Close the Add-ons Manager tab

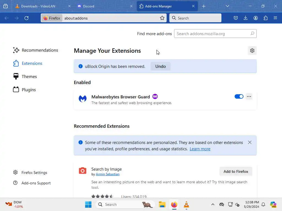pos(193,6)
